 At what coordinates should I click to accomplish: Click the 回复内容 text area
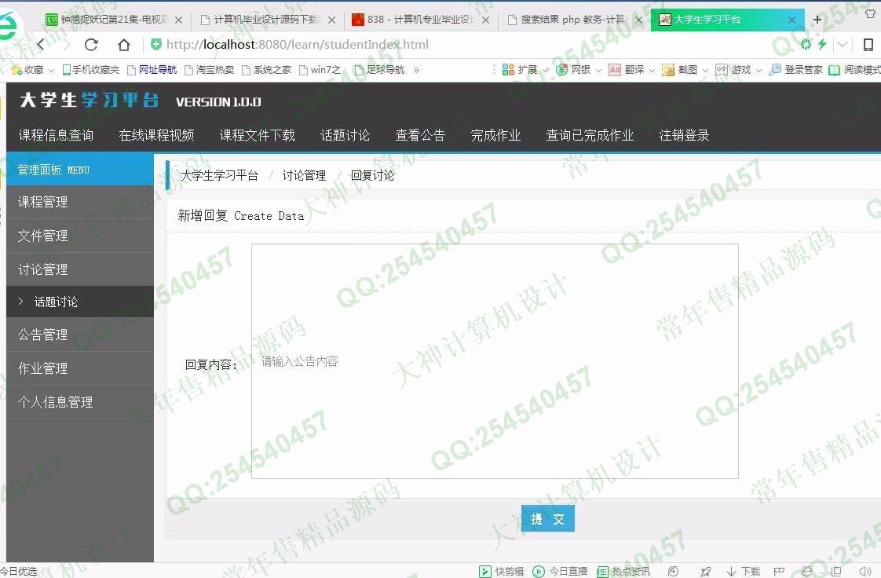click(x=495, y=361)
